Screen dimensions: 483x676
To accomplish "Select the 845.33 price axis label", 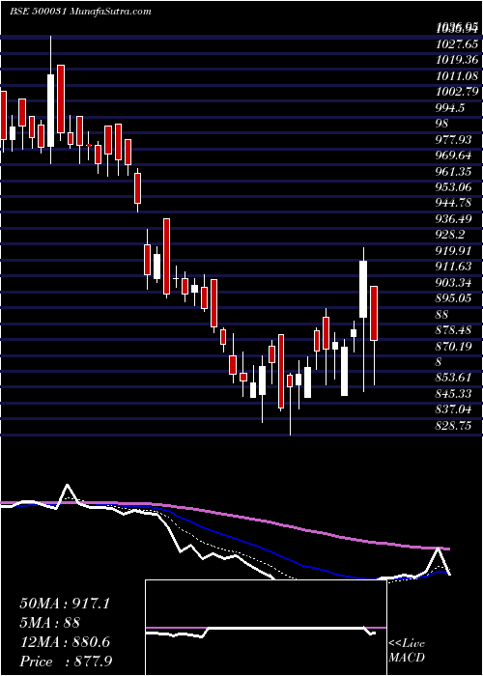I will click(453, 394).
